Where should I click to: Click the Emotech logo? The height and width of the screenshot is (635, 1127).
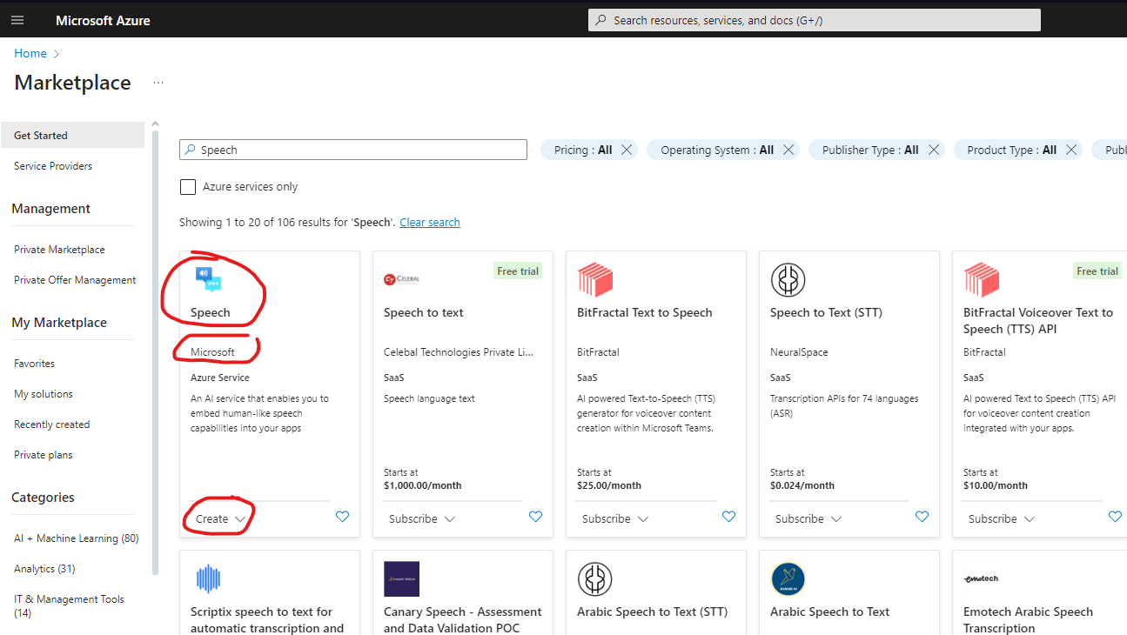point(981,578)
